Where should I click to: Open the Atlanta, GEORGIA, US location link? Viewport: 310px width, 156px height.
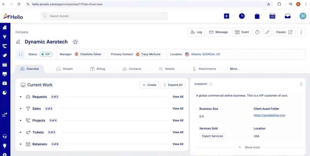(206, 54)
